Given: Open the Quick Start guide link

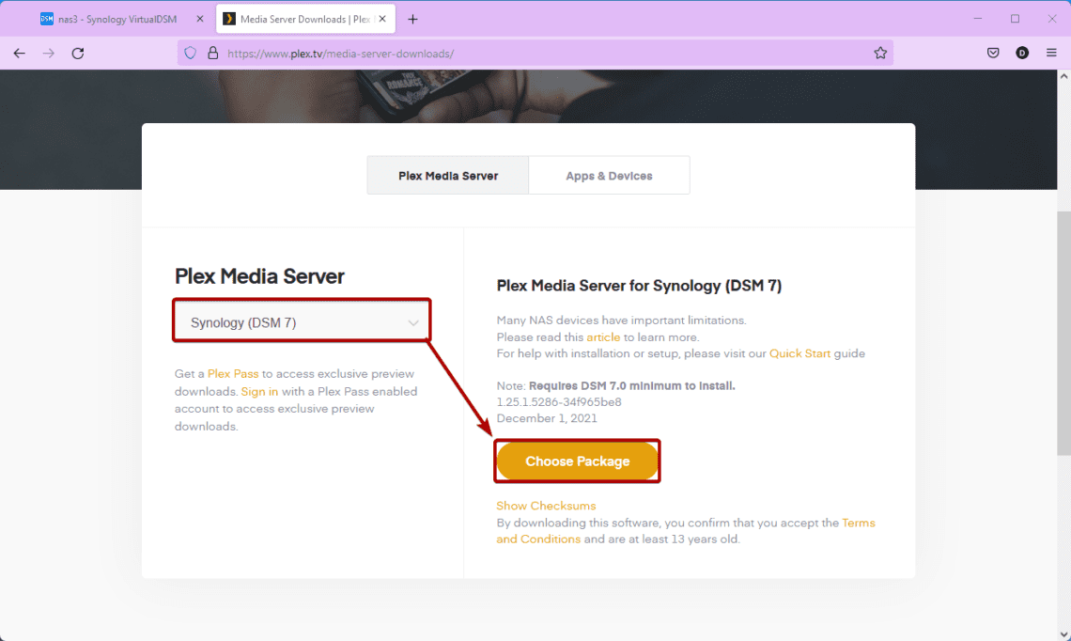Looking at the screenshot, I should pyautogui.click(x=799, y=354).
